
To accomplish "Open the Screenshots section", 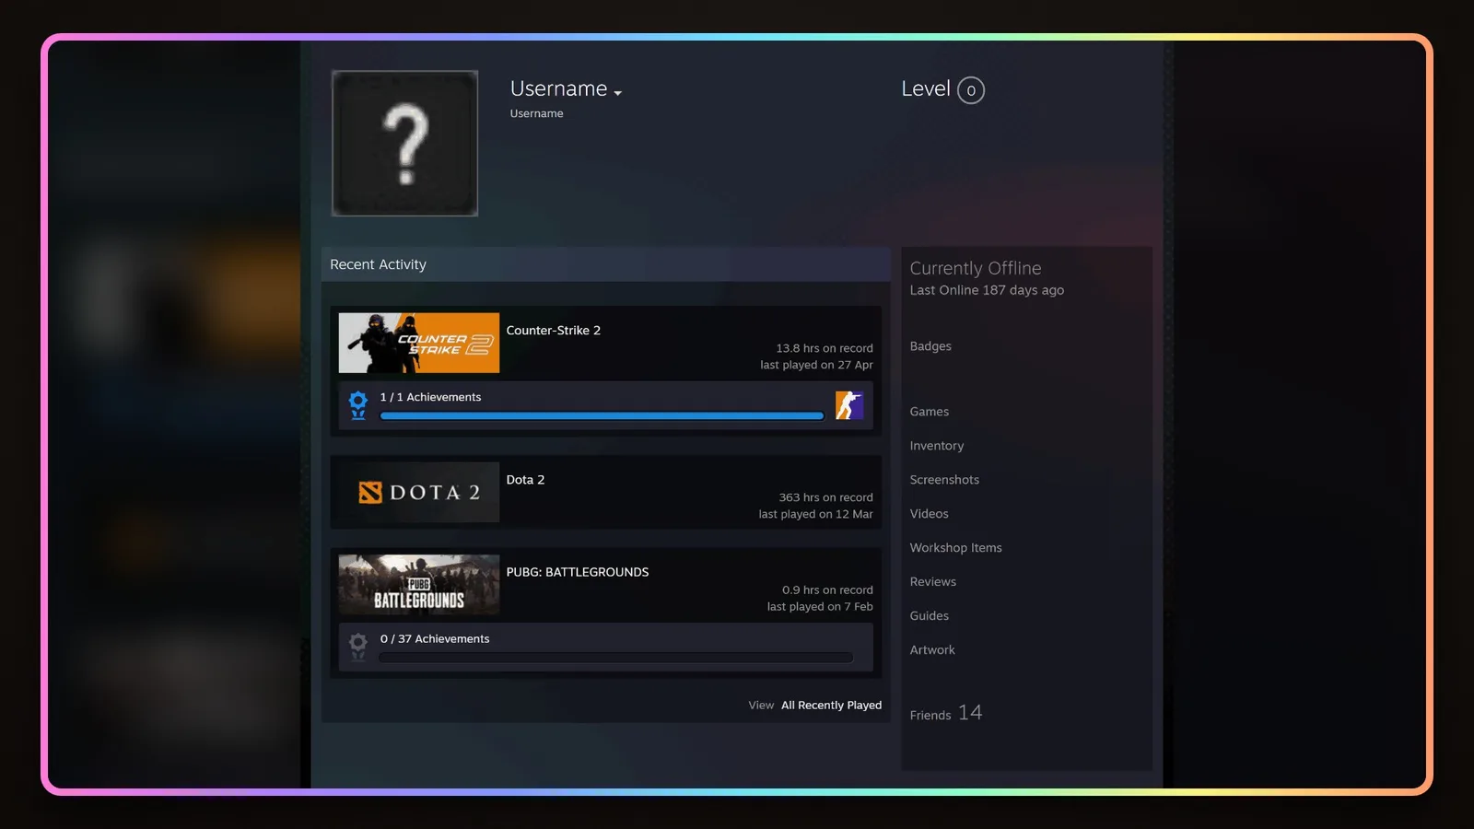I will pos(944,480).
